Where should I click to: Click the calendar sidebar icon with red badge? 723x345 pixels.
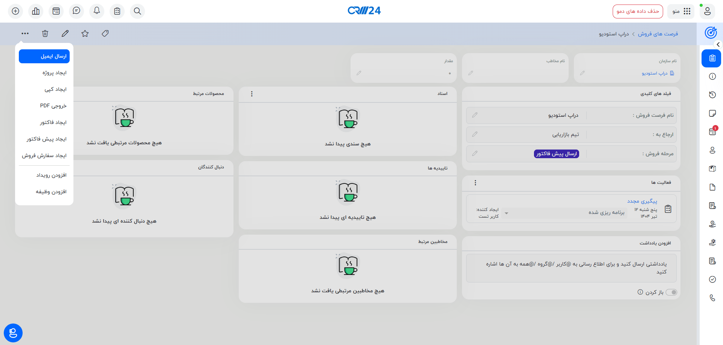712,131
